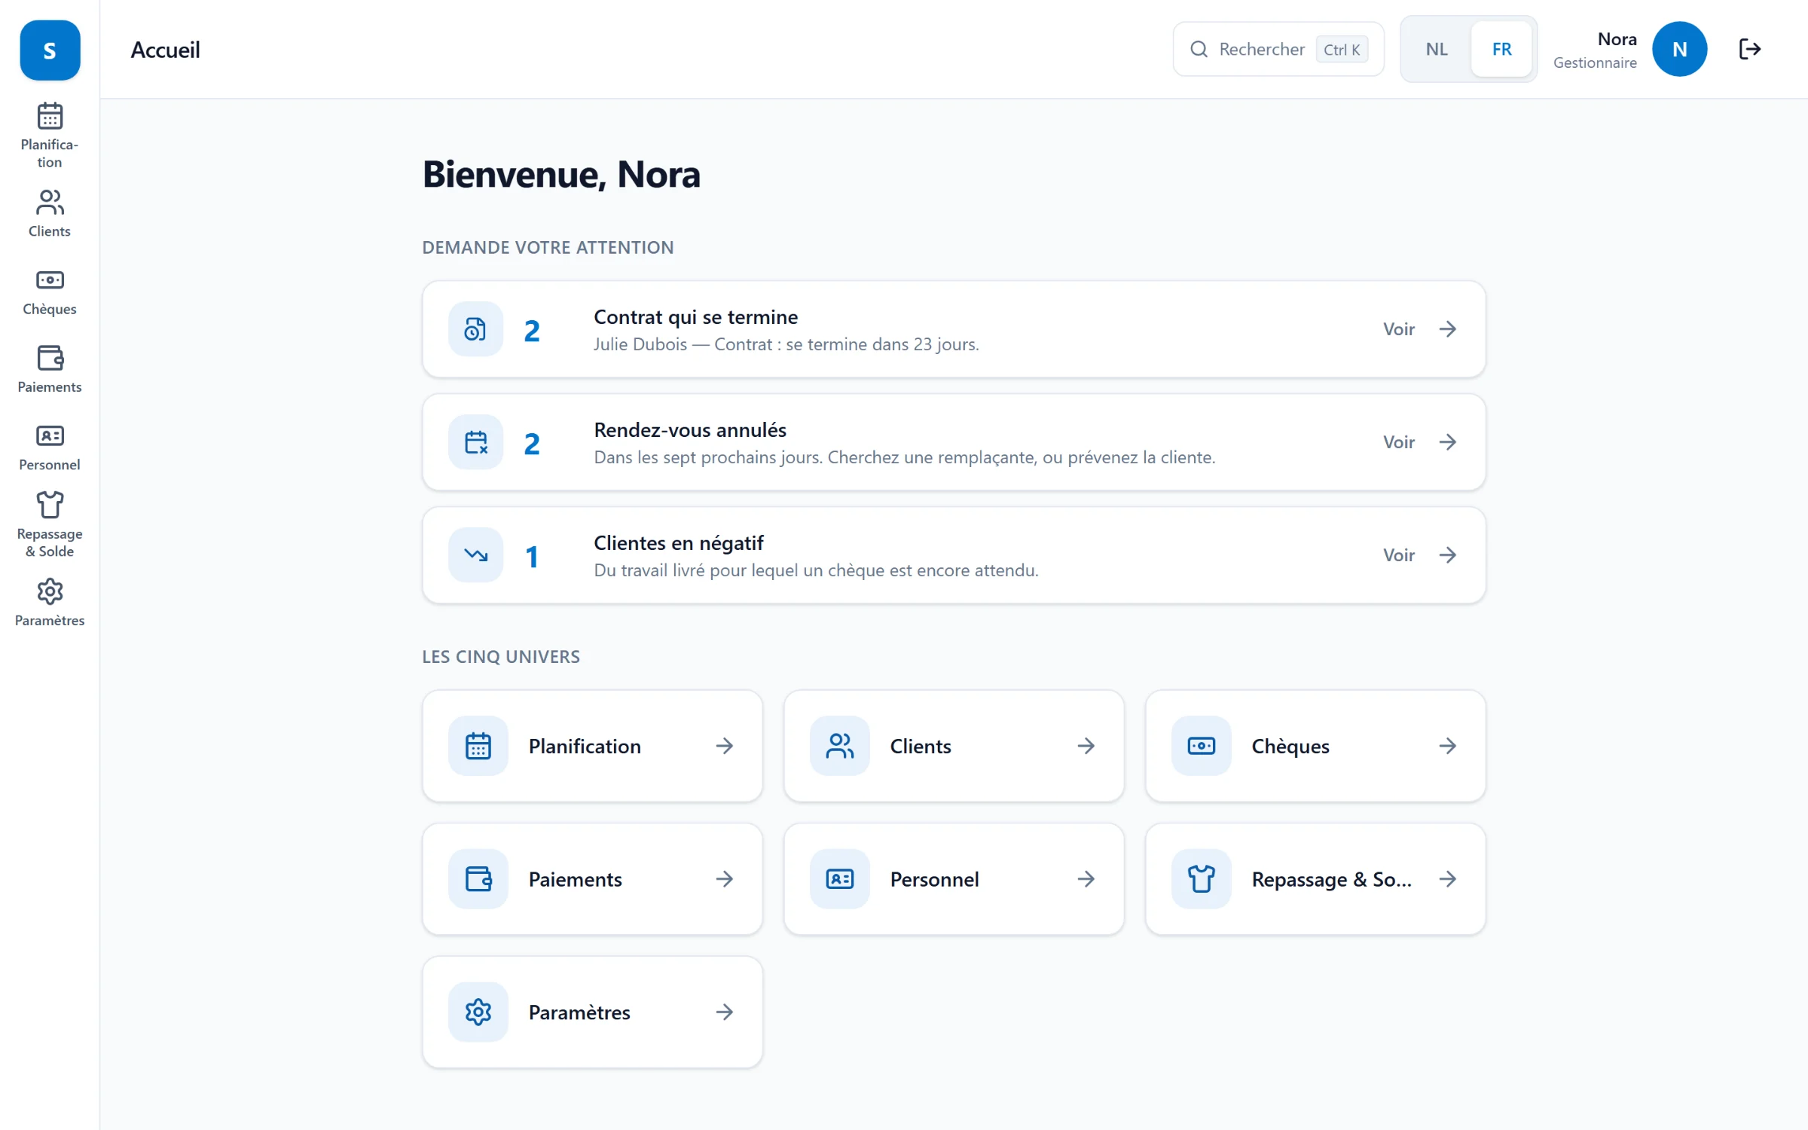This screenshot has height=1130, width=1808.
Task: Click the Ctrl K shortcut badge
Action: 1342,49
